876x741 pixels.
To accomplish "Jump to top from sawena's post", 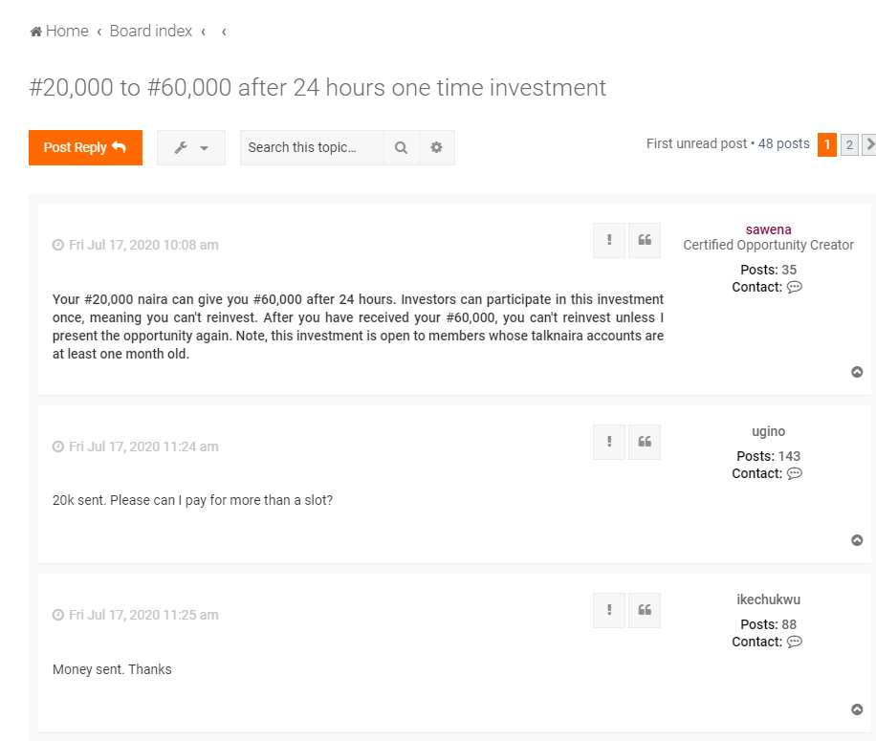I will [857, 372].
